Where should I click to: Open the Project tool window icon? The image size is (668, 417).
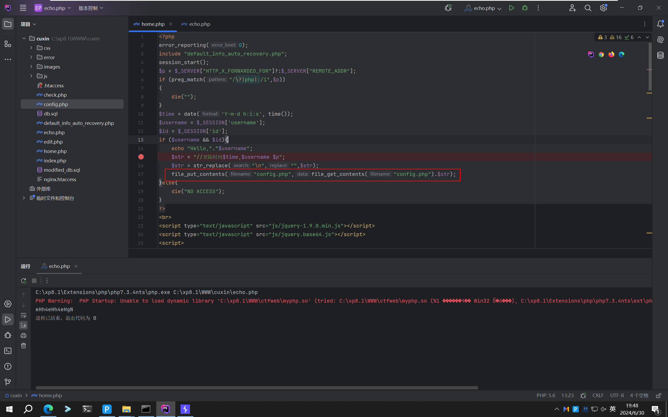[8, 24]
